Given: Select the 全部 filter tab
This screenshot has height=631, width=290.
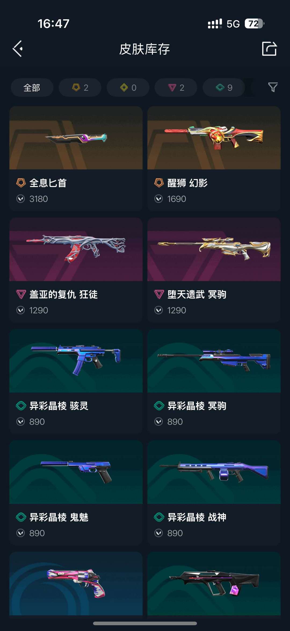Looking at the screenshot, I should point(32,88).
